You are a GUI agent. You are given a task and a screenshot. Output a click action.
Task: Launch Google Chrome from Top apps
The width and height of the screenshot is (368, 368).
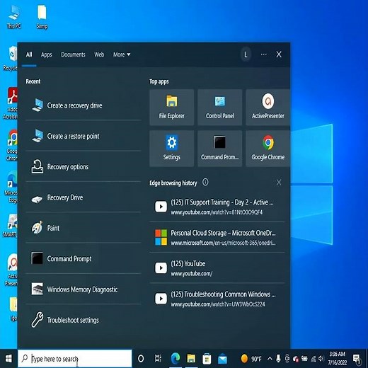point(268,149)
